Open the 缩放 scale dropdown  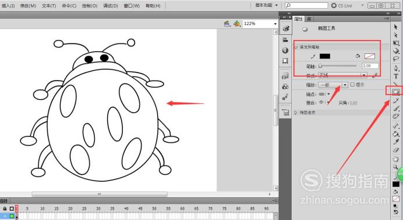pos(333,85)
